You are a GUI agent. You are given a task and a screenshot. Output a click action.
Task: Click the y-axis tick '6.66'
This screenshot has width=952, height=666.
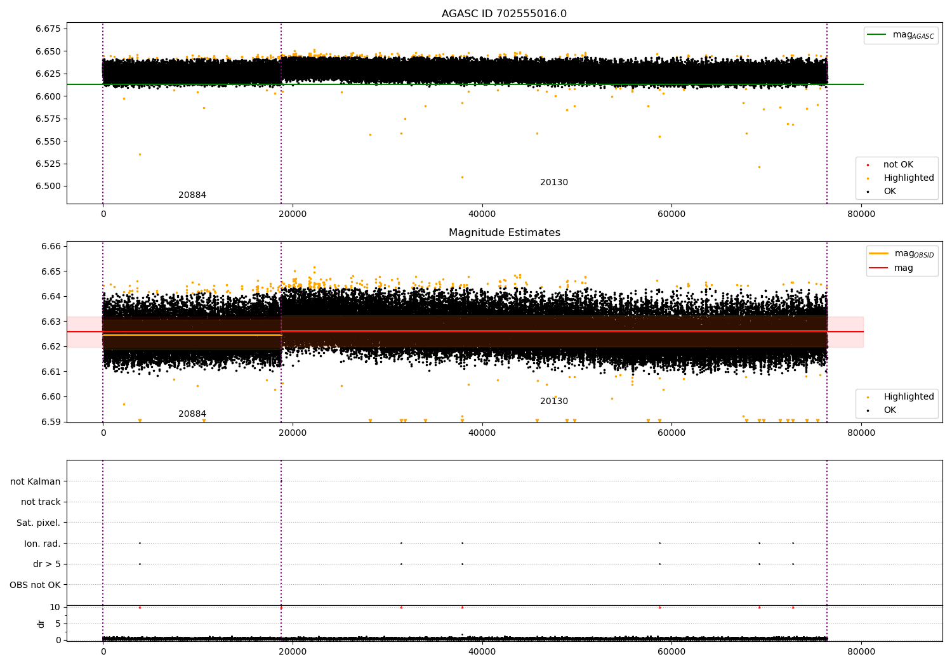coord(51,247)
